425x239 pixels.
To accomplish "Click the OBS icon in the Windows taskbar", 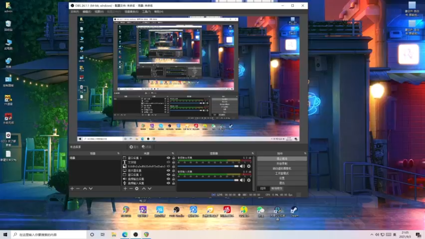I will click(135, 234).
